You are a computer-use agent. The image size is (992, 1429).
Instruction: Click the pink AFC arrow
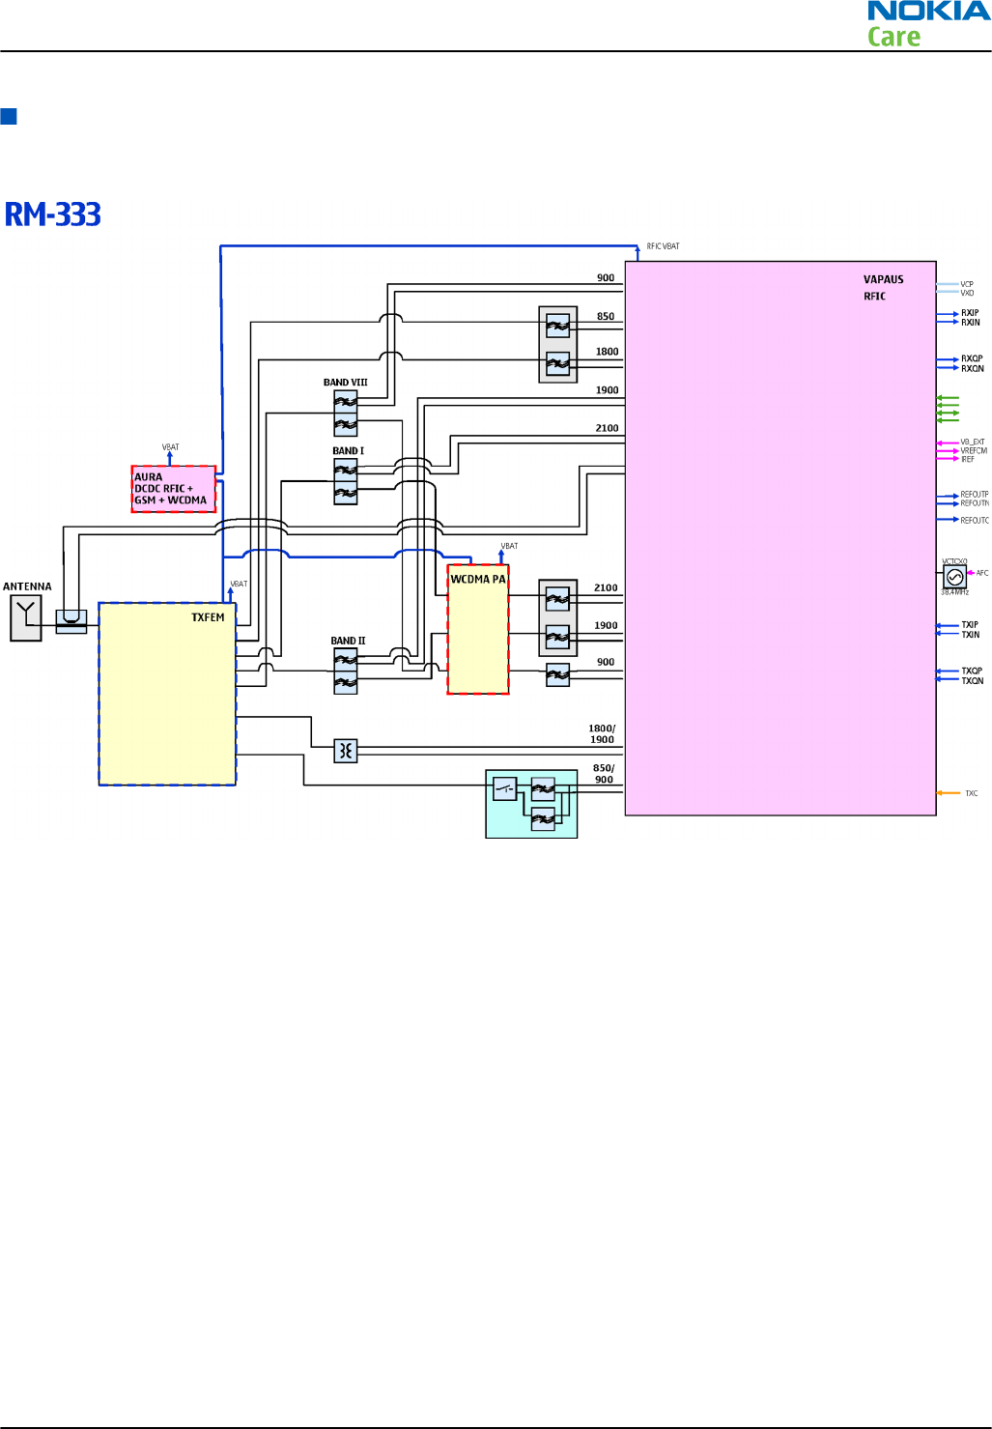[971, 573]
